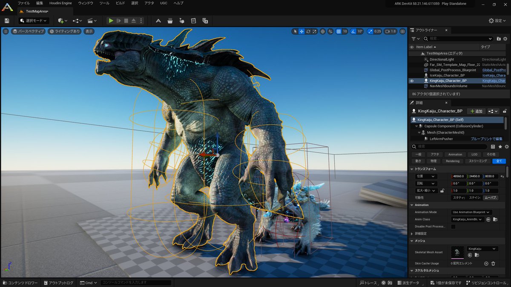The width and height of the screenshot is (511, 287).
Task: Activate the Translate move gizmo tool
Action: (301, 31)
